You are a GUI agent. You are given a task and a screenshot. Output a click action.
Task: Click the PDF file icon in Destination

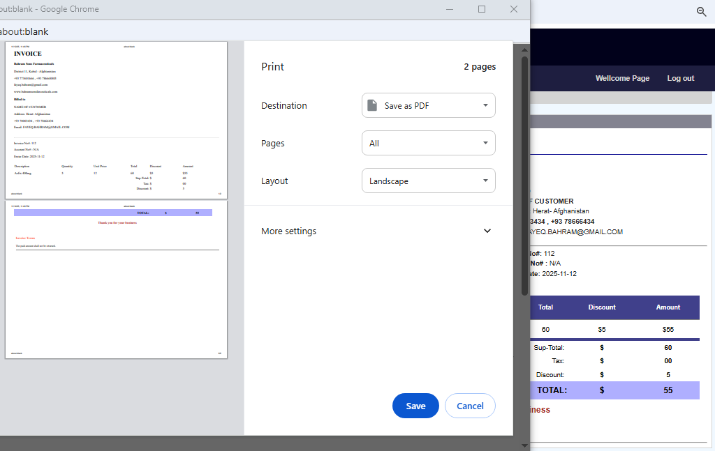[x=373, y=106]
